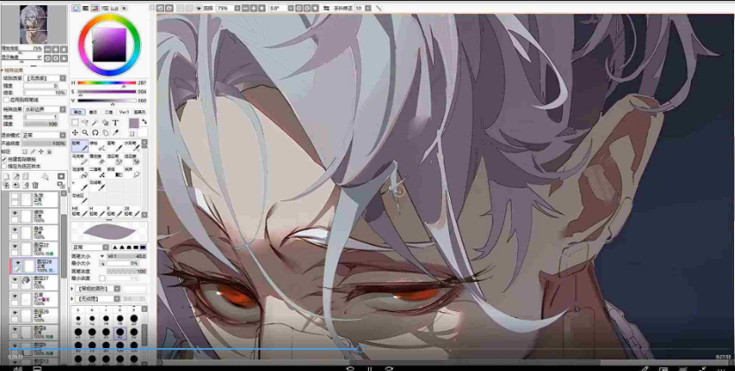Screen dimensions: 735x371
Task: Select the magic wand tool
Action: 94,122
